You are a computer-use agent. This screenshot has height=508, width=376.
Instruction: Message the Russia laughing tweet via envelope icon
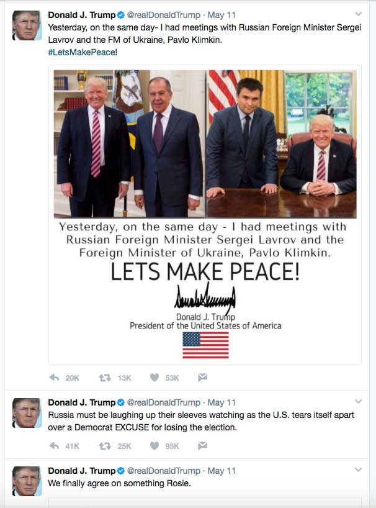pyautogui.click(x=202, y=446)
